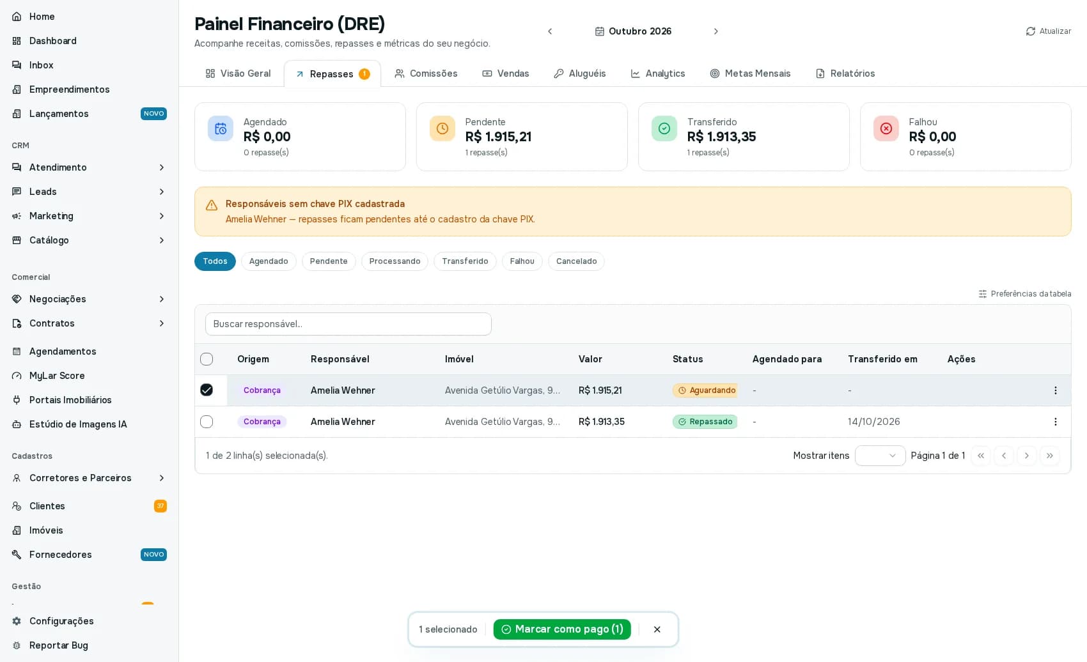
Task: Go to next month arrow
Action: point(716,31)
